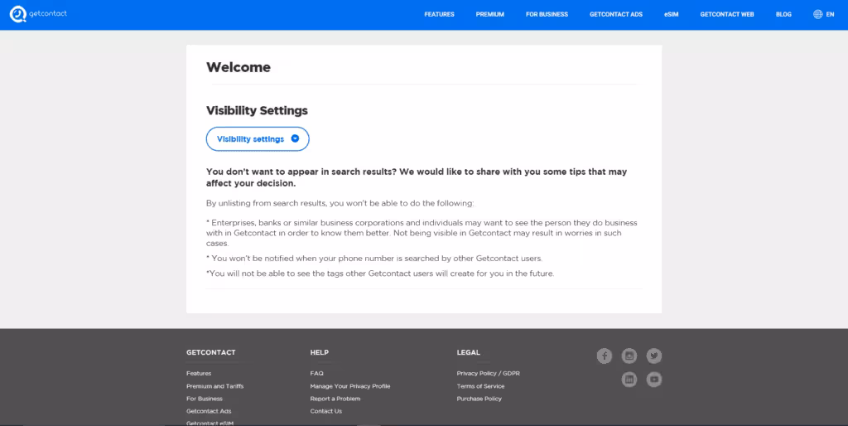848x426 pixels.
Task: Open the Purchase Policy link
Action: point(479,399)
